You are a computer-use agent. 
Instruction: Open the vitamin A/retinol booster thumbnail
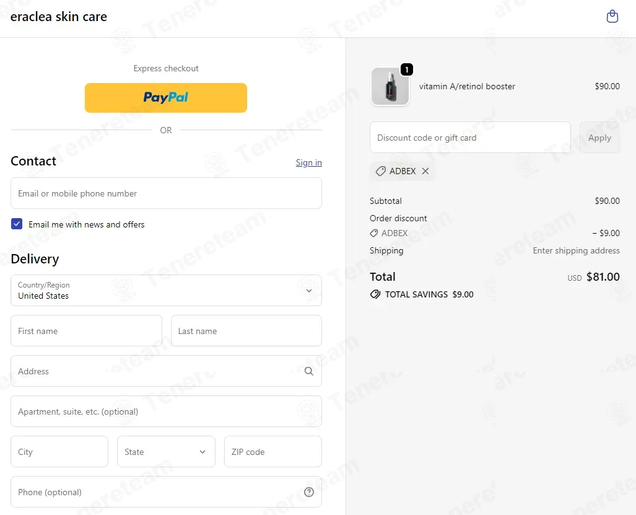click(x=390, y=86)
